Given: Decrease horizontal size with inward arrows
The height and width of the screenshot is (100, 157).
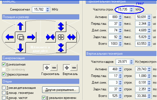Looking at the screenshot, I should pos(50,37).
